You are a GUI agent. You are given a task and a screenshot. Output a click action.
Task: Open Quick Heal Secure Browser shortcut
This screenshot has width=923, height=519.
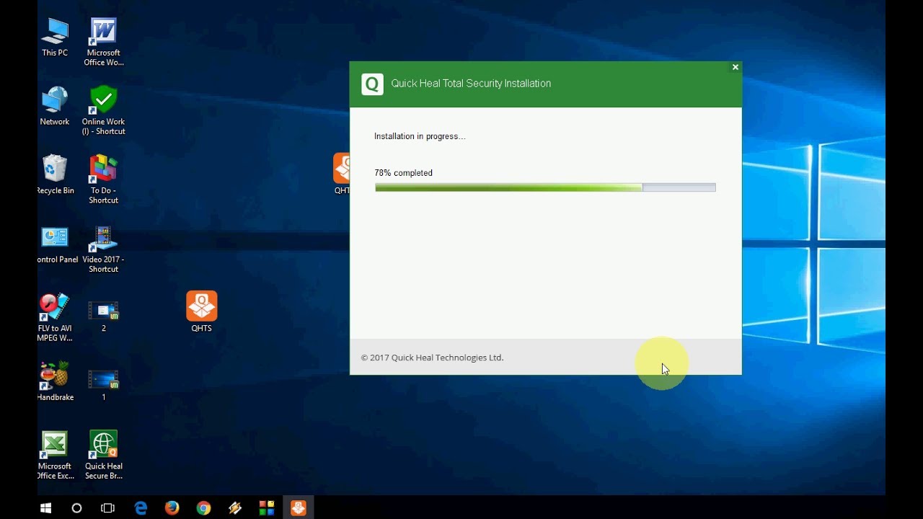click(x=103, y=455)
